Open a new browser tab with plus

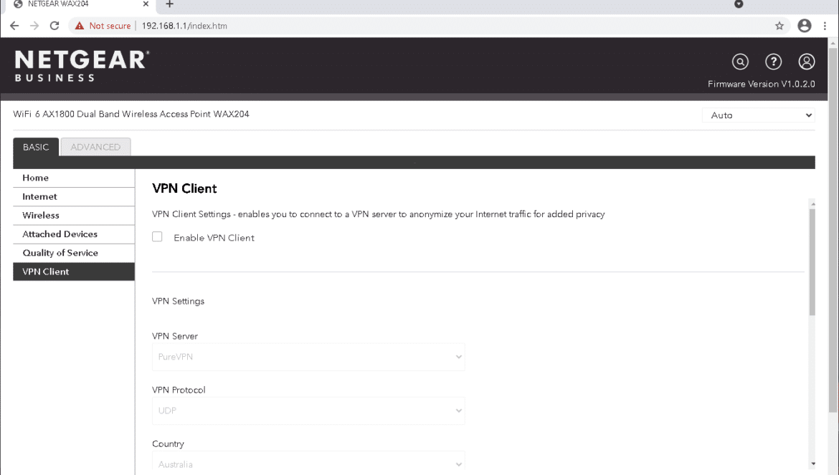[170, 4]
